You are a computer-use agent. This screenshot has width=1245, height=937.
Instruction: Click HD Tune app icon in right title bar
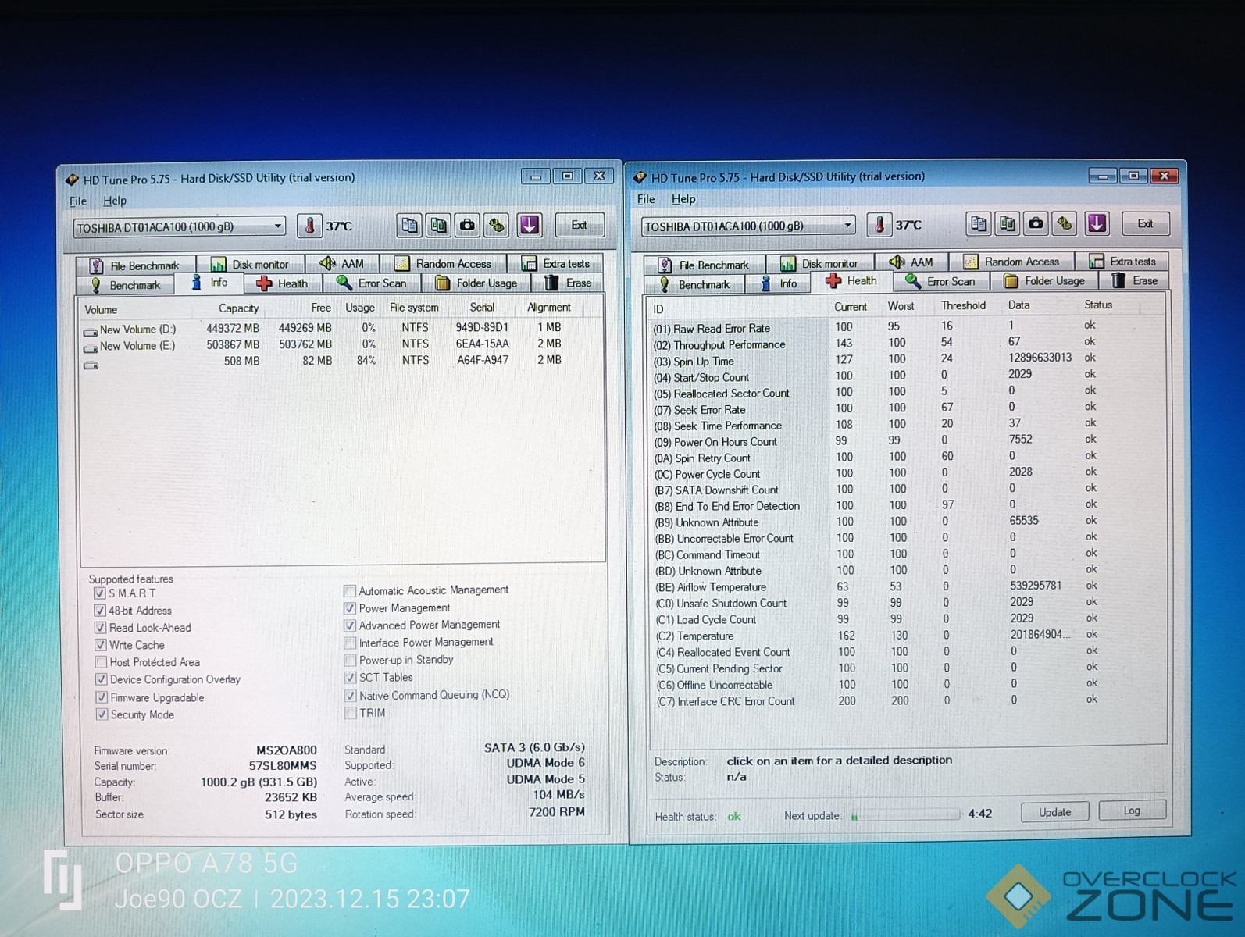coord(640,177)
